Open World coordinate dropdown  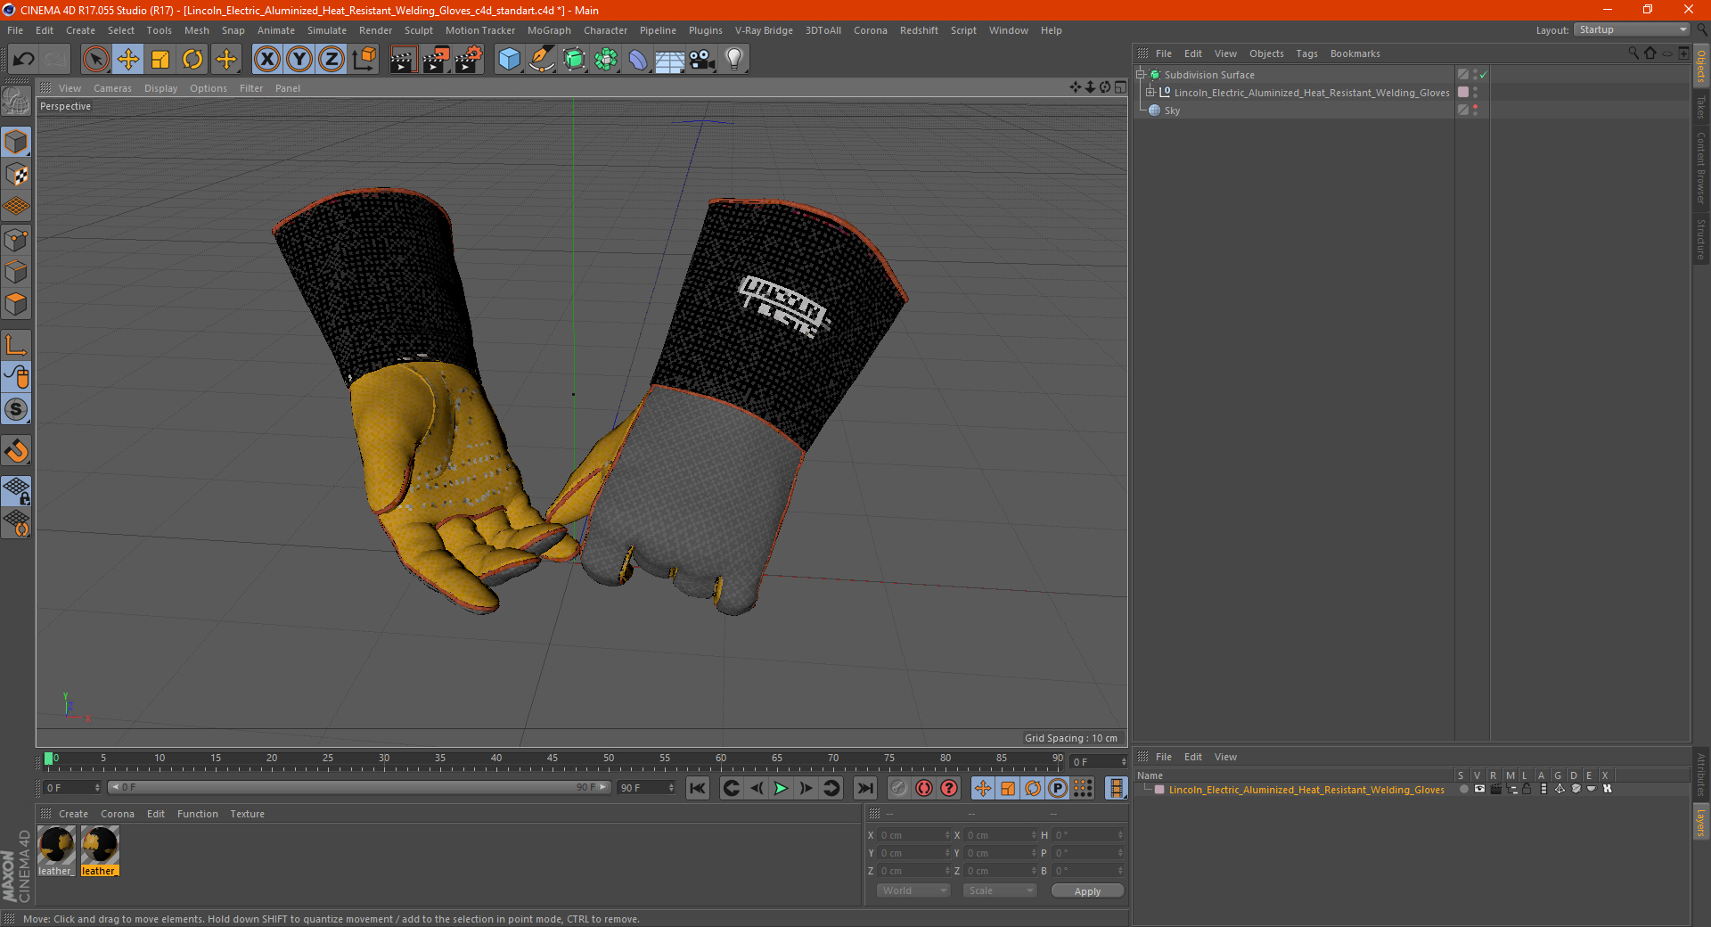(913, 890)
